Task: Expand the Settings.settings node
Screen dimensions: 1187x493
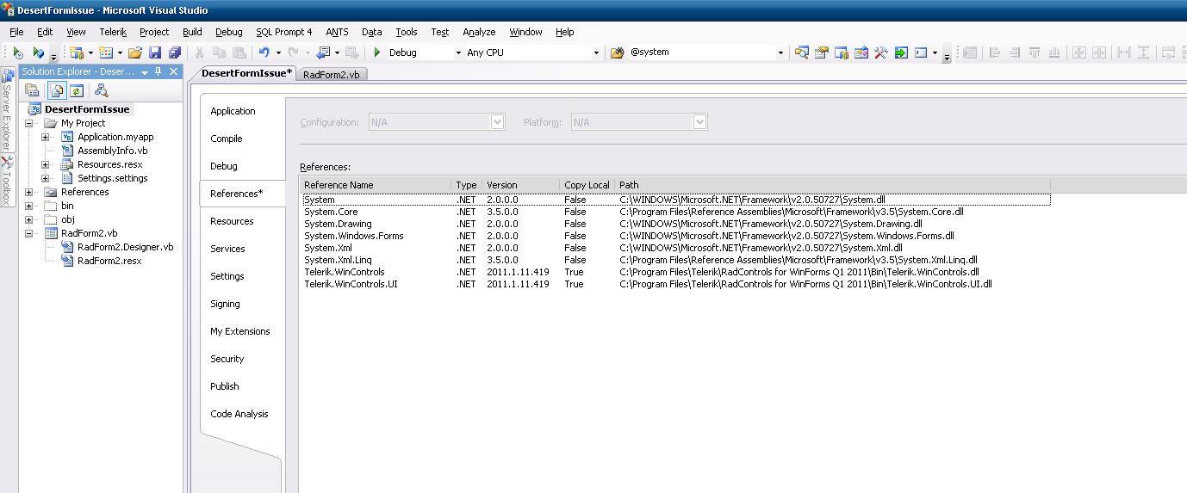Action: pos(46,178)
